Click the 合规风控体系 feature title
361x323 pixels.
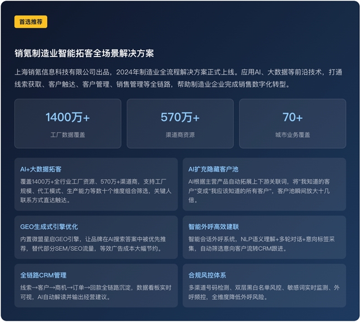pyautogui.click(x=207, y=275)
